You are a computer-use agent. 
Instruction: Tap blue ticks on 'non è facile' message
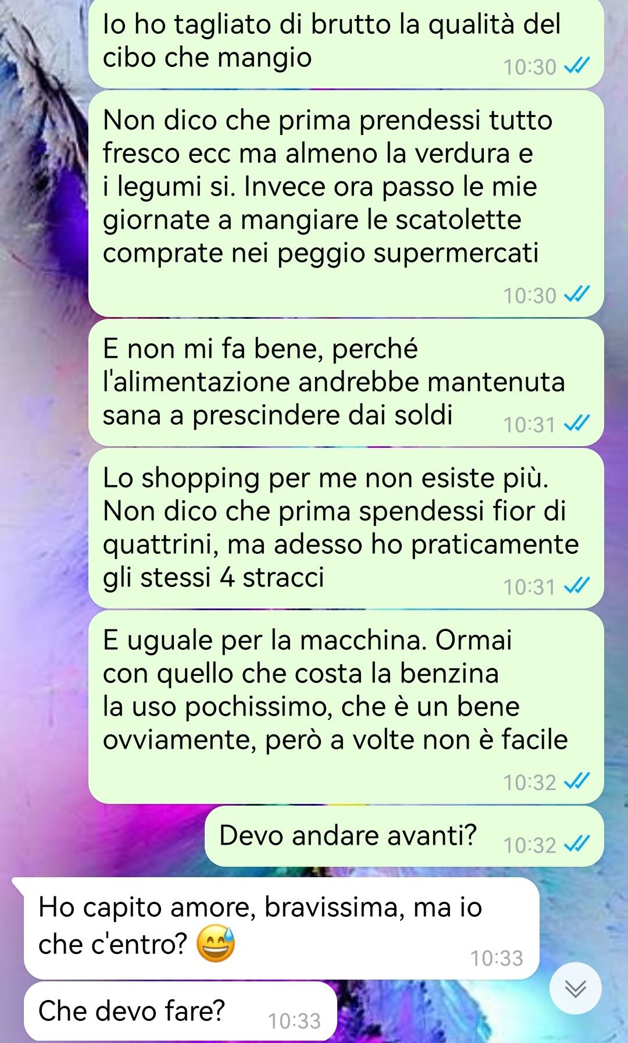tap(577, 781)
